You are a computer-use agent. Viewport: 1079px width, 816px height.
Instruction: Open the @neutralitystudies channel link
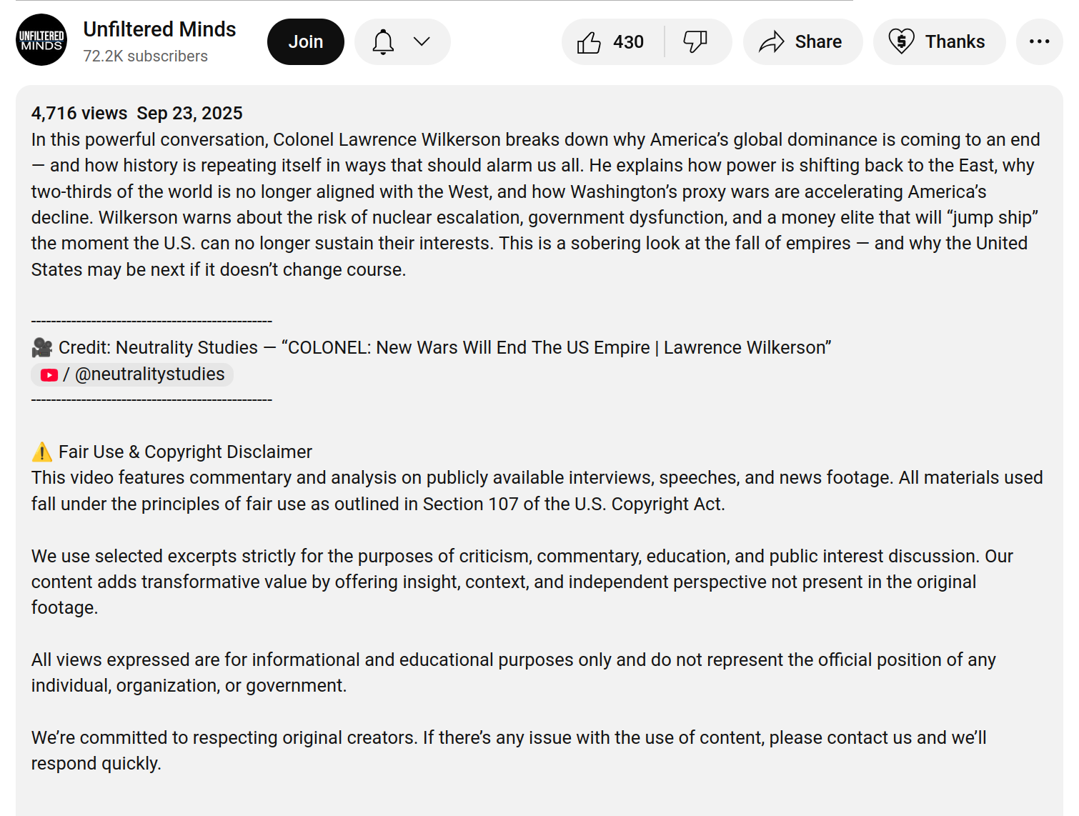click(x=149, y=374)
